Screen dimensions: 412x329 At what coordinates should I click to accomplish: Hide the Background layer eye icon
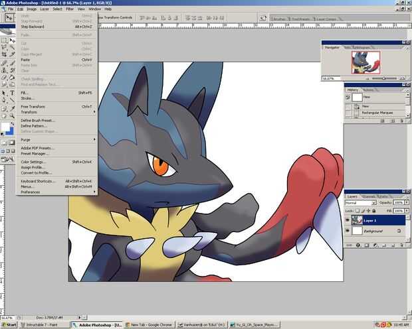point(348,231)
